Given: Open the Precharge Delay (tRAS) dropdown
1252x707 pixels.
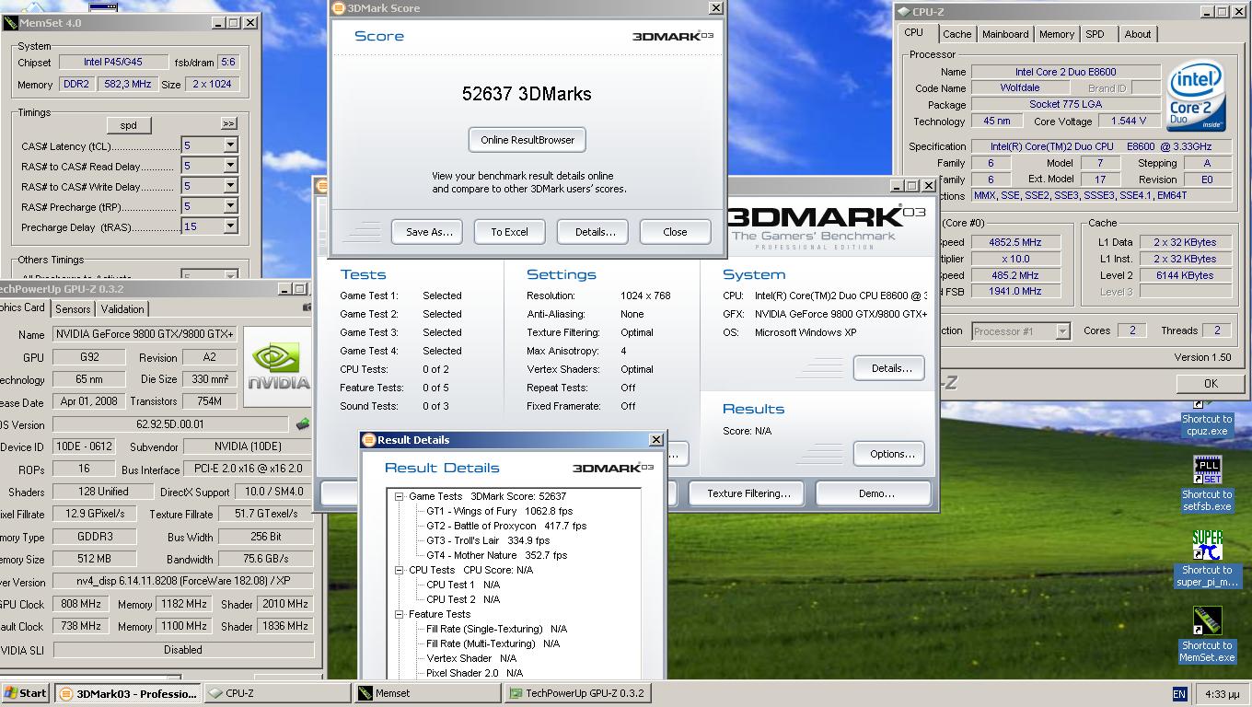Looking at the screenshot, I should click(230, 226).
